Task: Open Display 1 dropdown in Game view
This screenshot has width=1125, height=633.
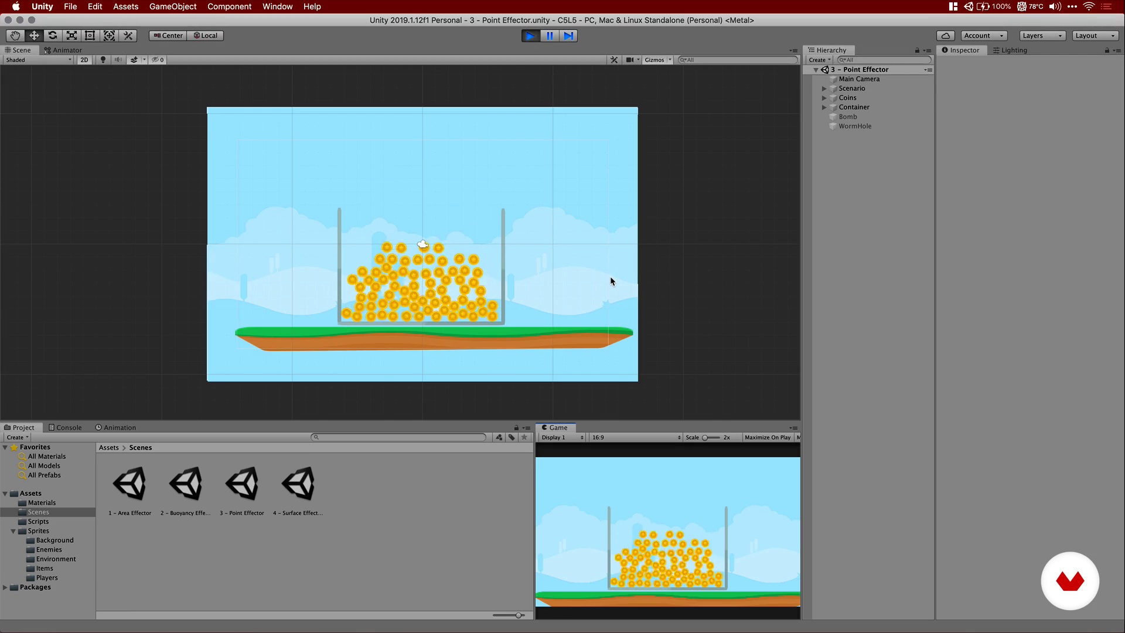Action: pos(562,438)
